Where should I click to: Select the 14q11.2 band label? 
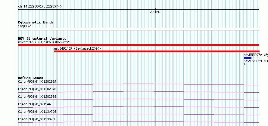point(24,26)
